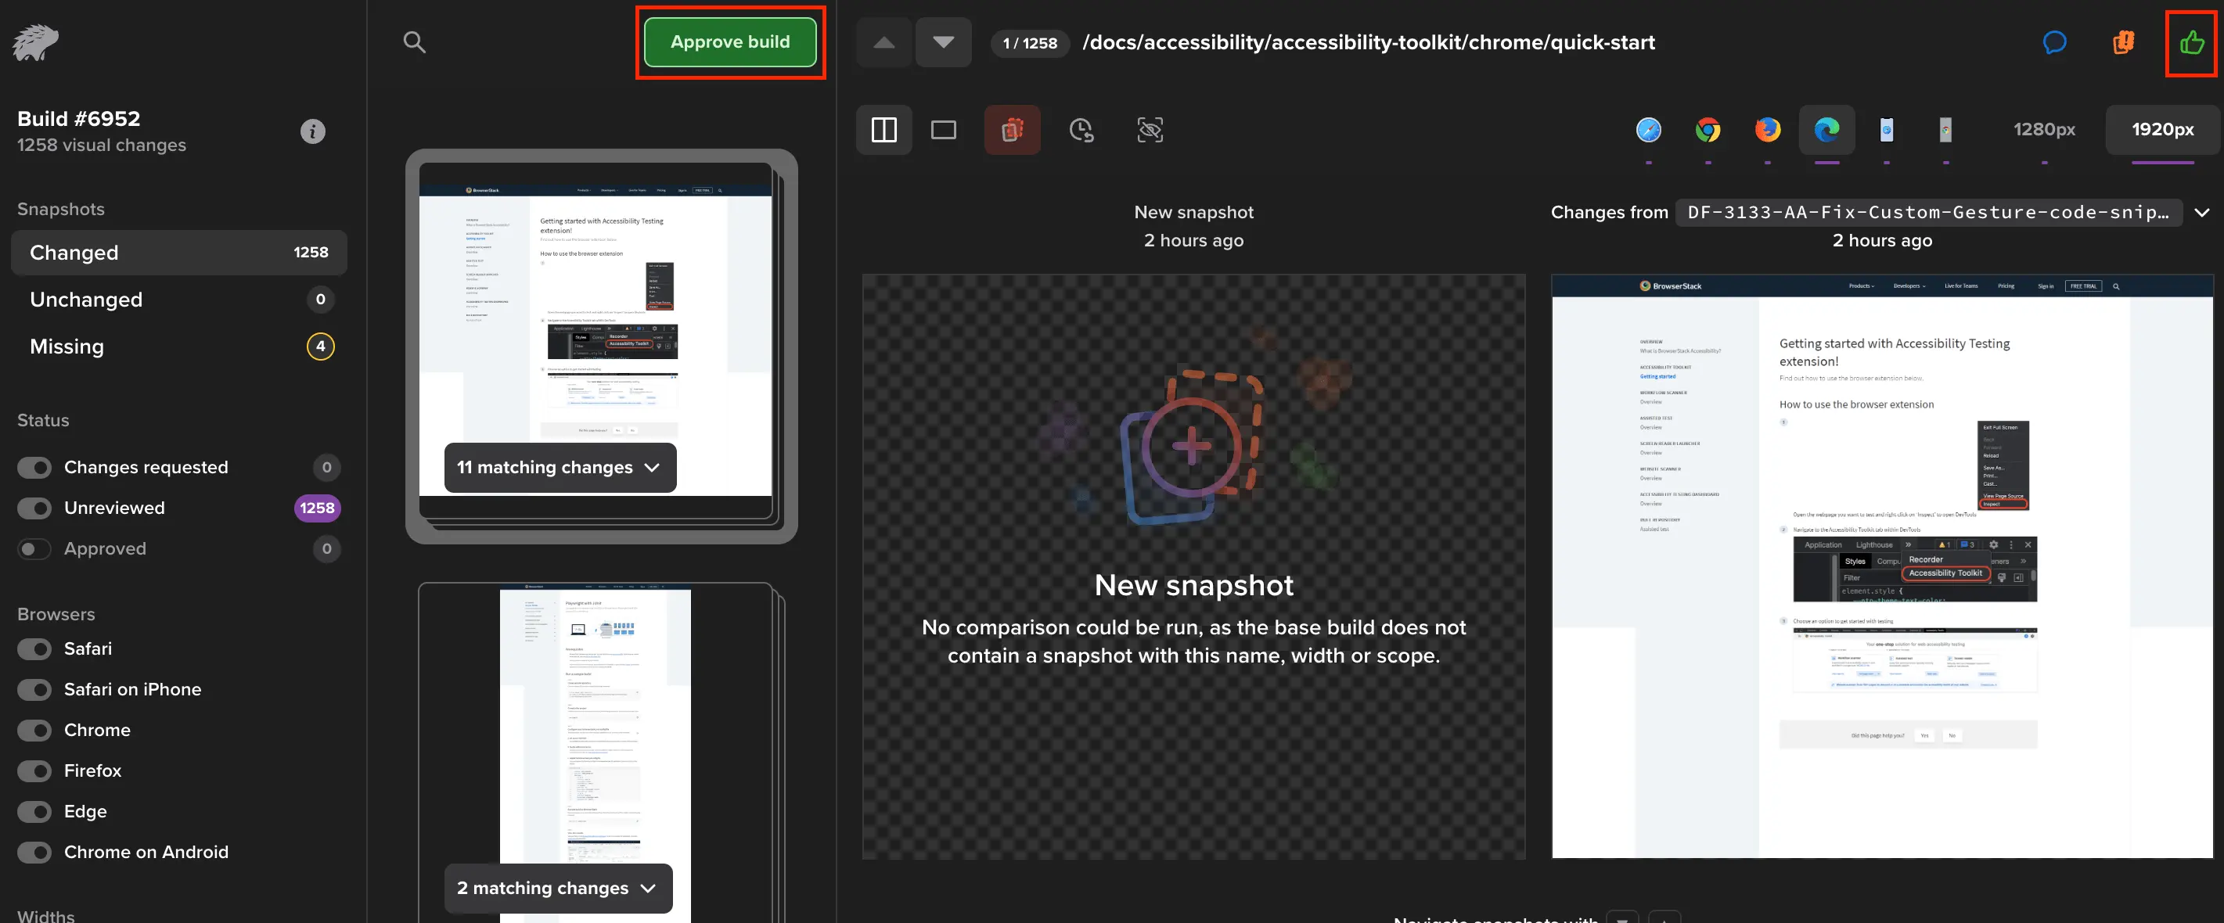
Task: Open the base branch chevron dropdown
Action: (x=2201, y=212)
